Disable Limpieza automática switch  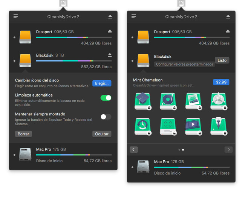coord(106,98)
